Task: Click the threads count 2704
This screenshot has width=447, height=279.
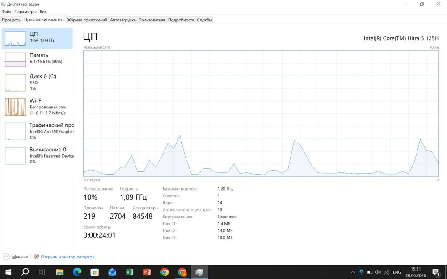Action: pos(118,216)
